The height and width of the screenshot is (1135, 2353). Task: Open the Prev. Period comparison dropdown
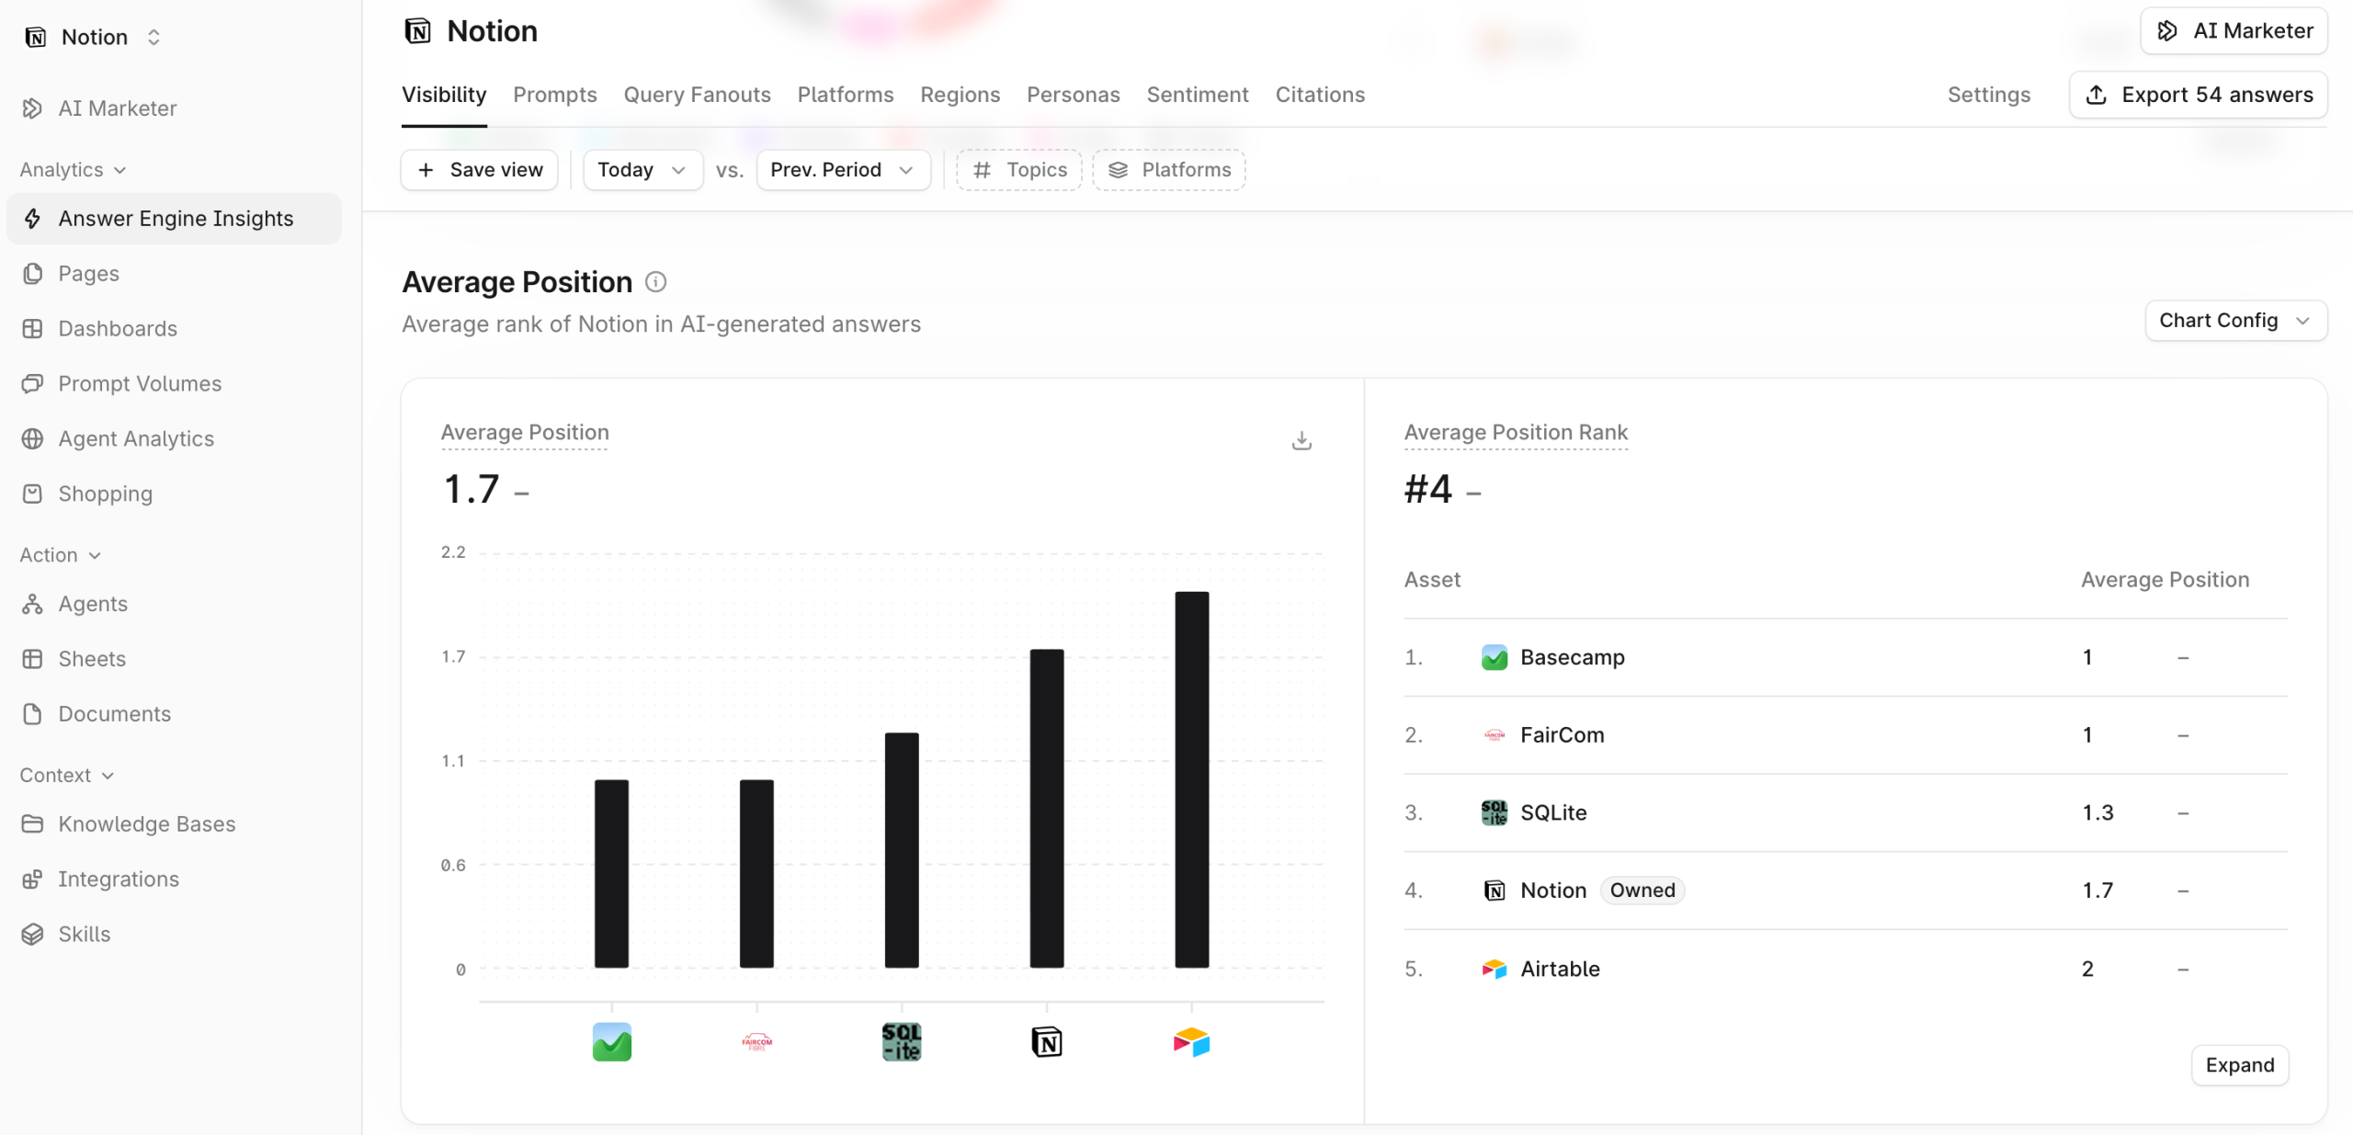click(x=843, y=170)
